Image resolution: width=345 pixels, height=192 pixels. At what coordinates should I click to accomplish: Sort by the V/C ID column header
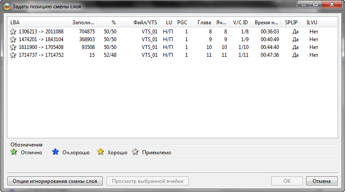click(240, 22)
